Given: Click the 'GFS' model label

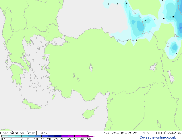Looking at the screenshot, I should tap(43, 133).
